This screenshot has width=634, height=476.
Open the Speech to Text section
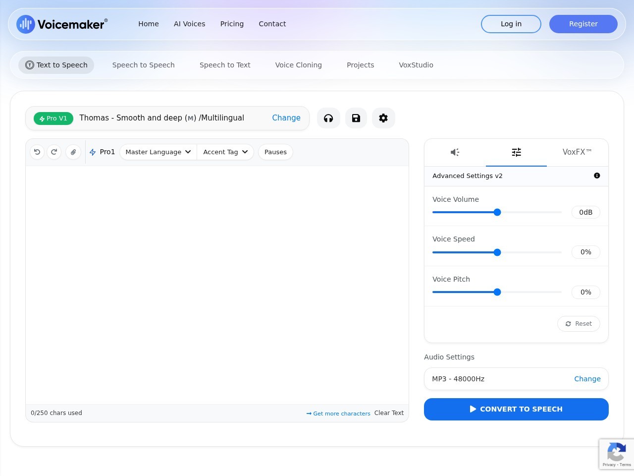tap(225, 65)
